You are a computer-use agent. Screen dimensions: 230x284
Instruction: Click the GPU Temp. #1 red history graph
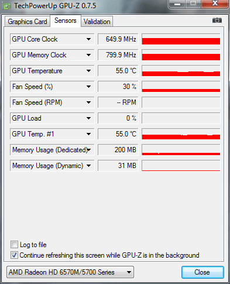[181, 134]
